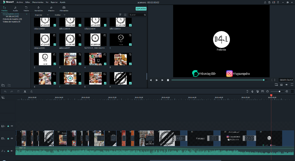Click the red playhead marker on timeline ruler
The height and width of the screenshot is (161, 295).
271,95
